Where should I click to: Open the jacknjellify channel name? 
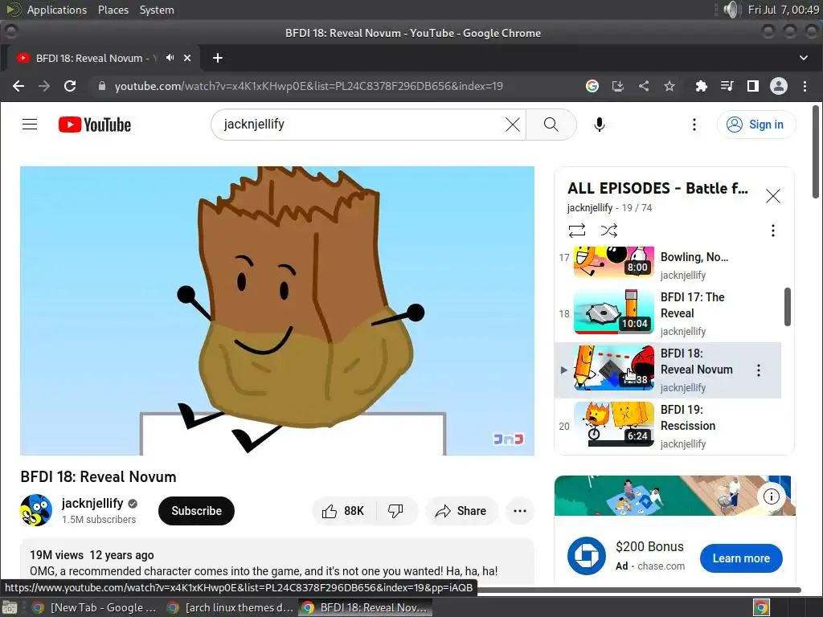point(92,503)
